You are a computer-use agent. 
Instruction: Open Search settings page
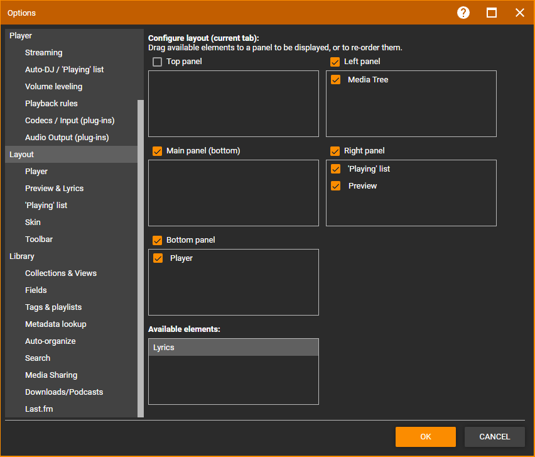point(72,358)
